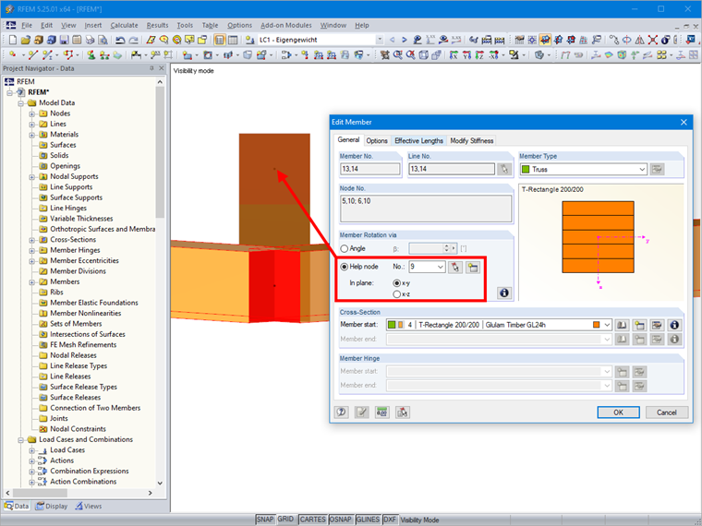The width and height of the screenshot is (702, 526).
Task: Switch to Modify Stiffness tab
Action: click(x=471, y=140)
